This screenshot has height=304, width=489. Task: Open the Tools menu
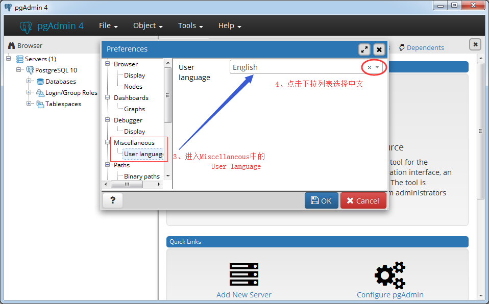click(x=190, y=26)
